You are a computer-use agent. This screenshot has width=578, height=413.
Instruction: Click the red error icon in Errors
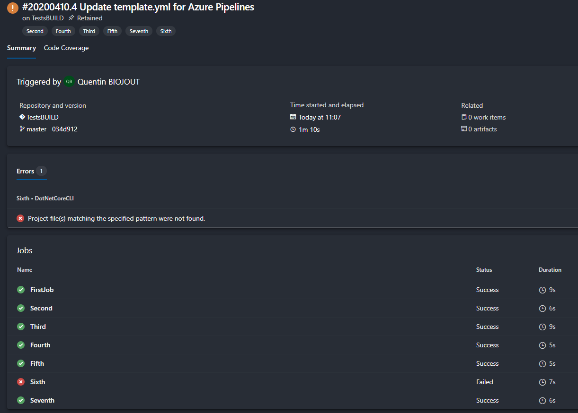click(20, 218)
